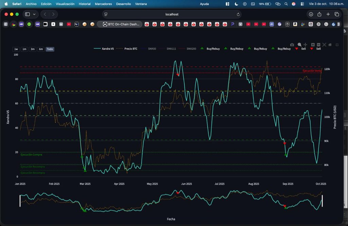Select the 6m range button
This screenshot has width=348, height=226.
click(x=41, y=49)
